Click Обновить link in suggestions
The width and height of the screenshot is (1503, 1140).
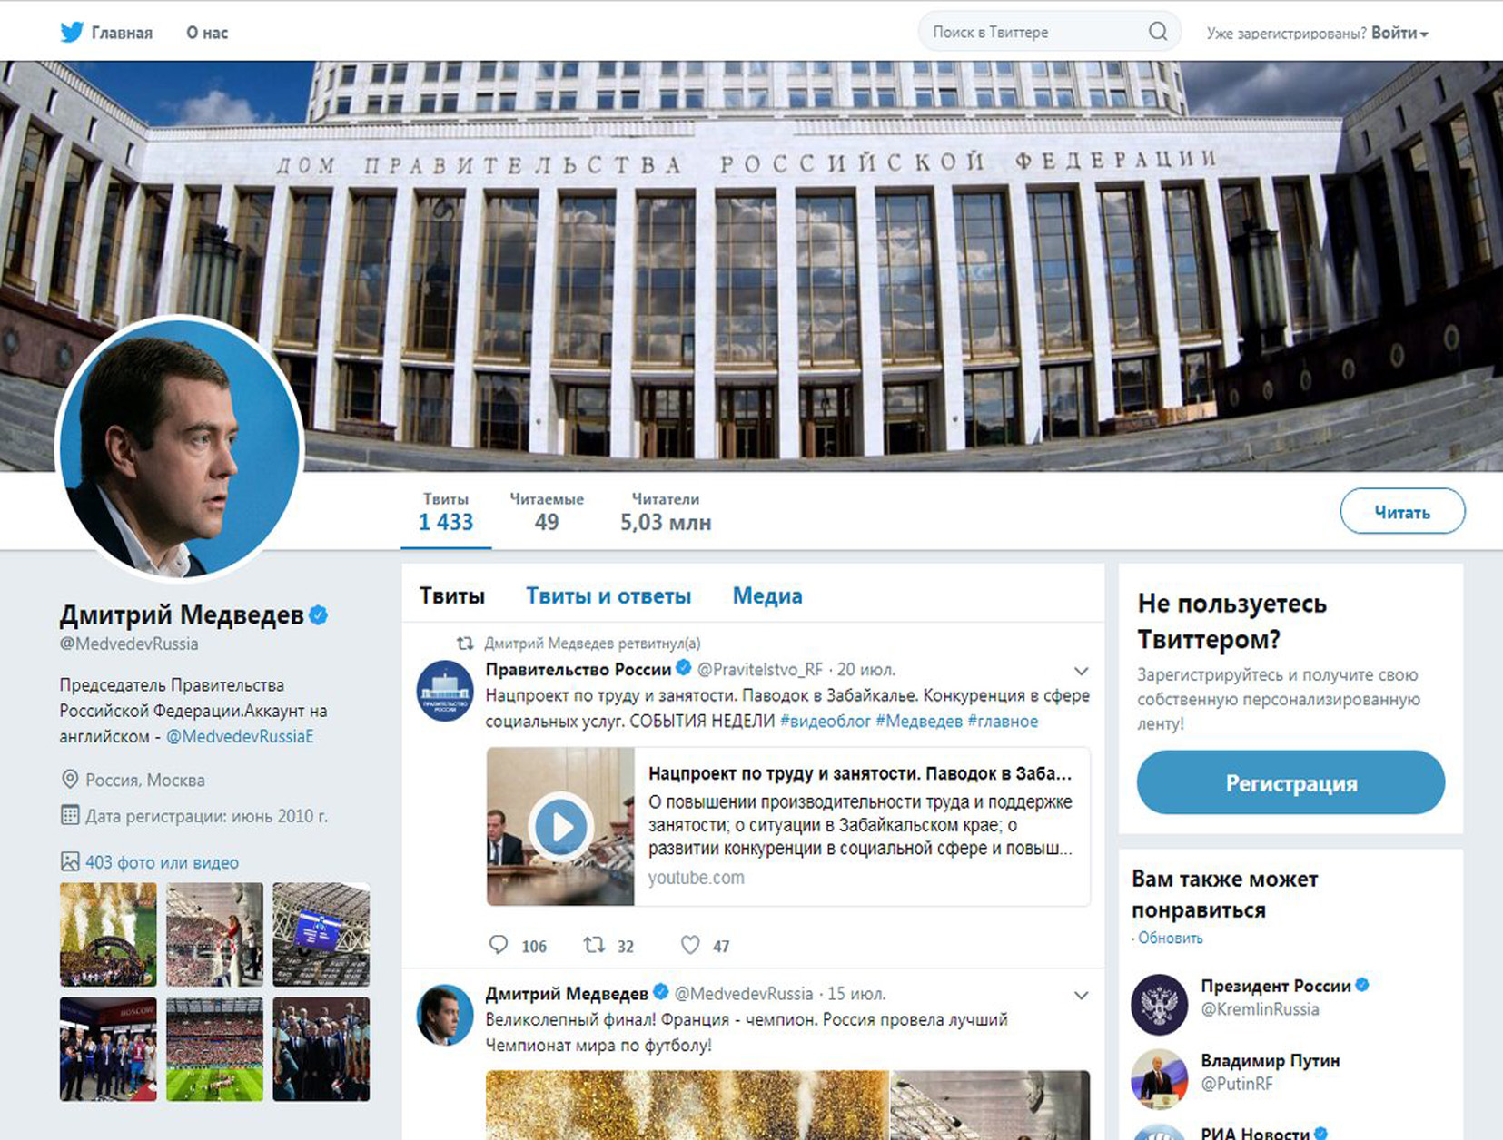coord(1170,938)
